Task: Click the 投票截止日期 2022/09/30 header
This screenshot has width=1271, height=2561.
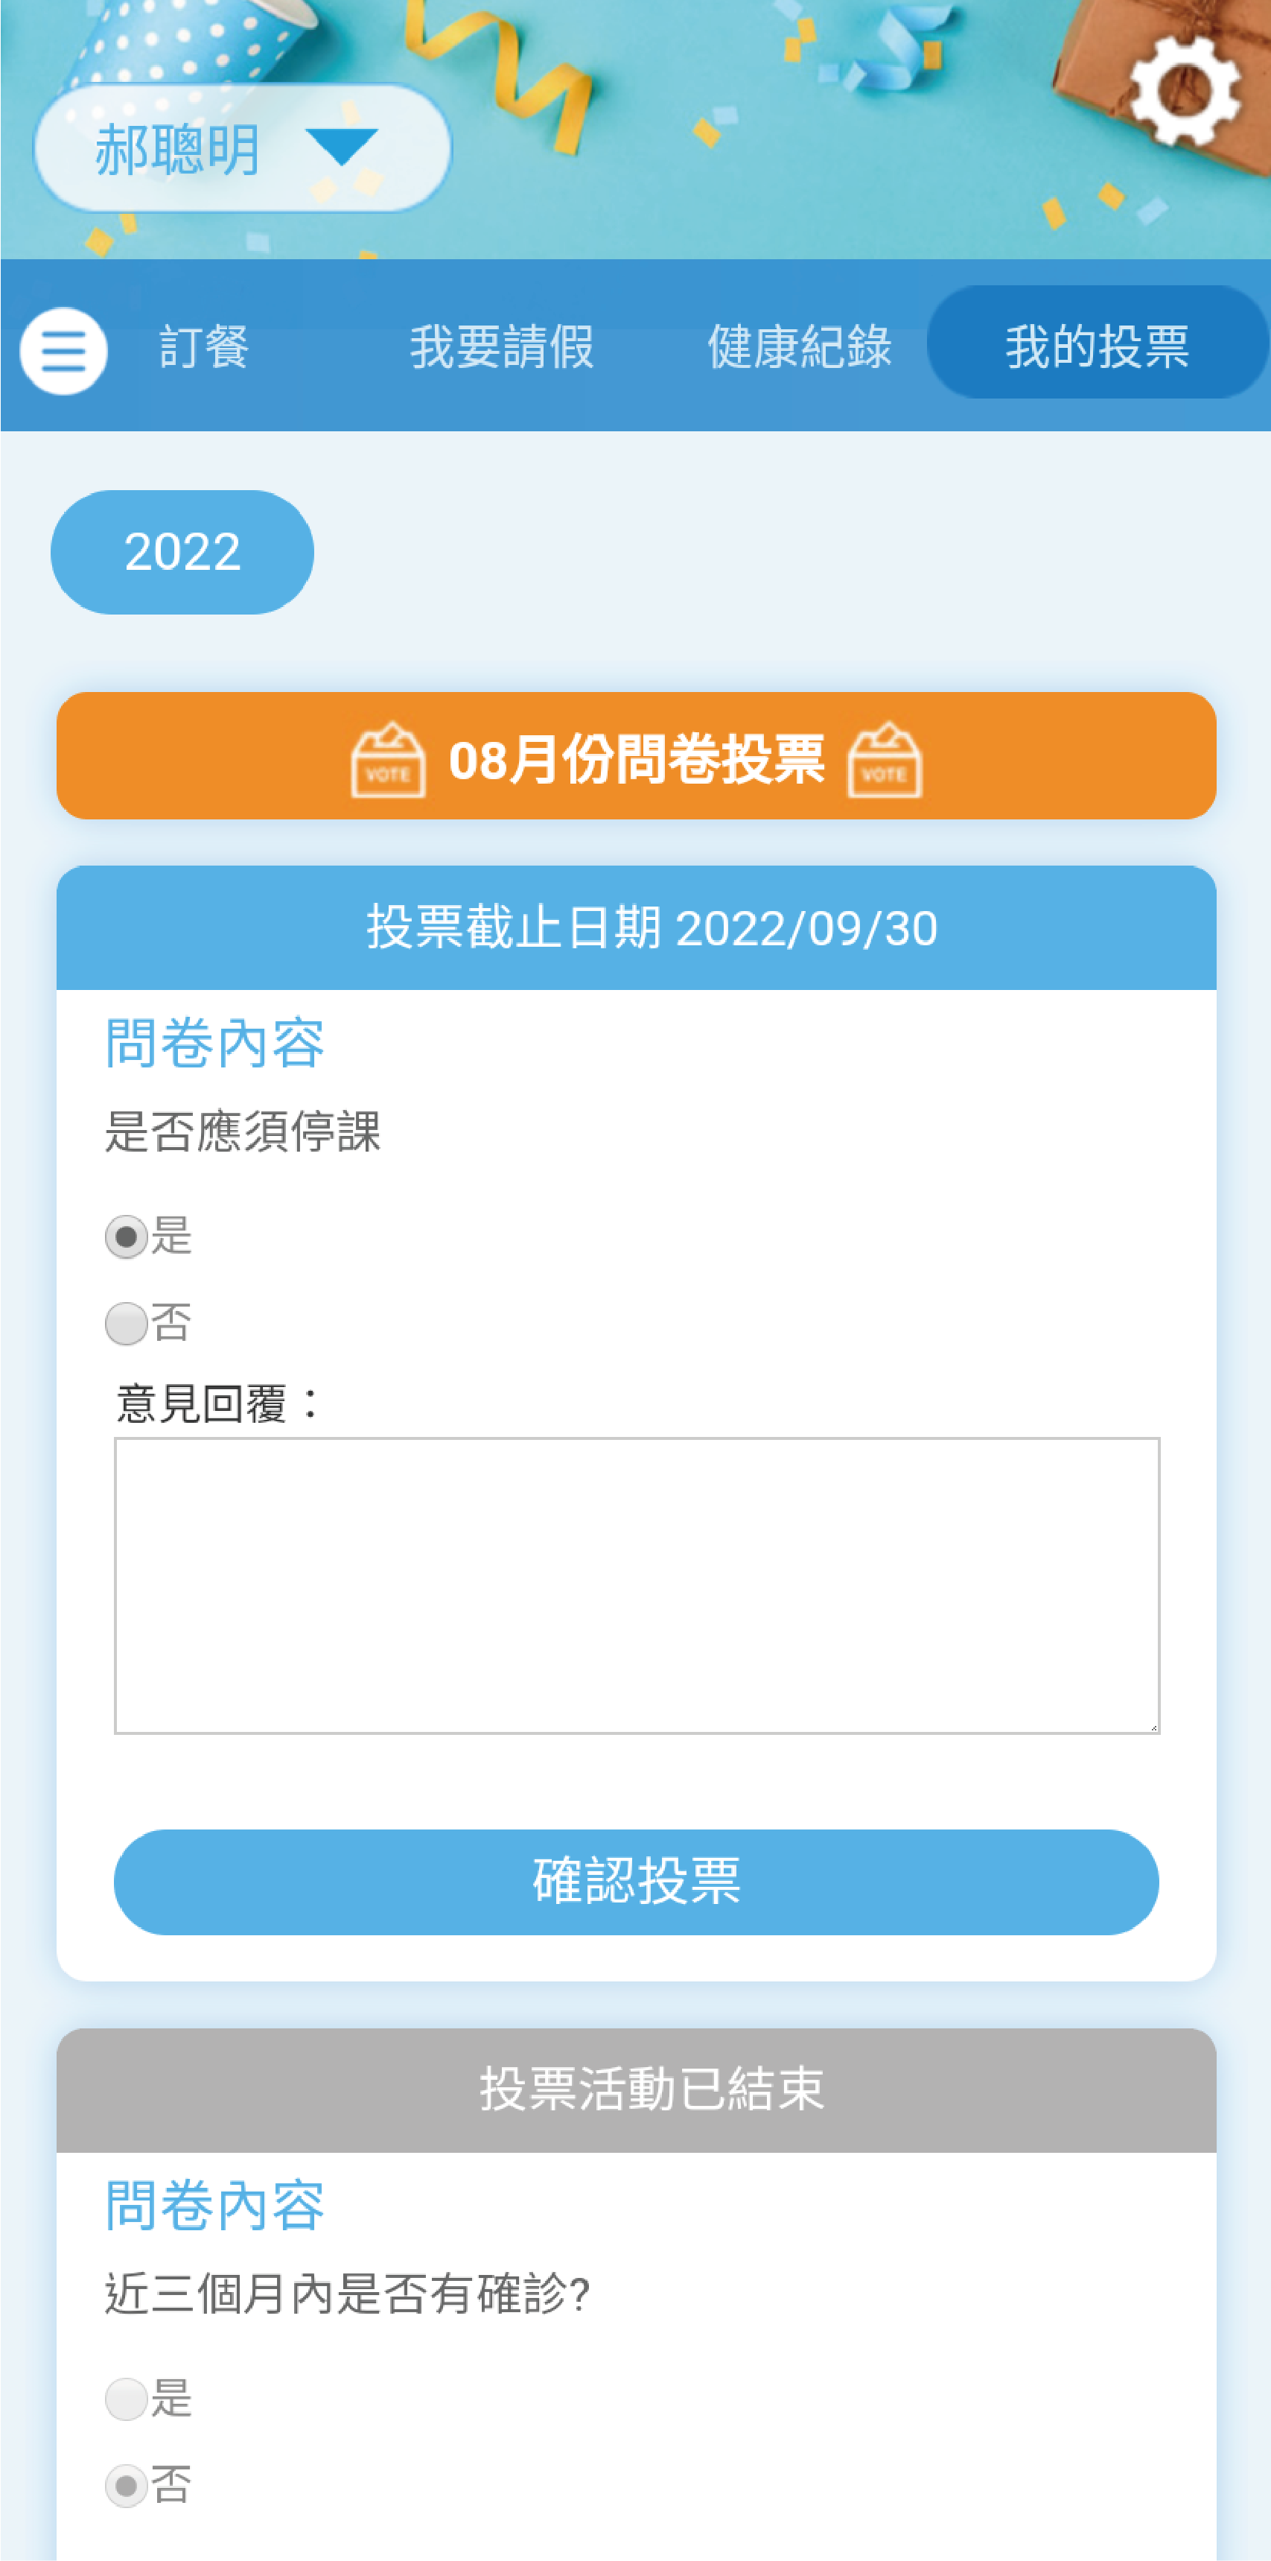Action: (x=636, y=927)
